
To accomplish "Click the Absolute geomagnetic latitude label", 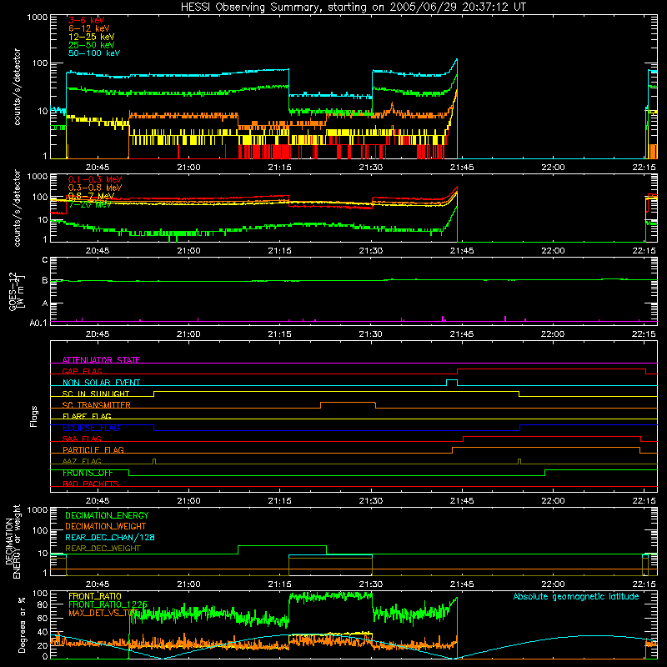I will [576, 597].
